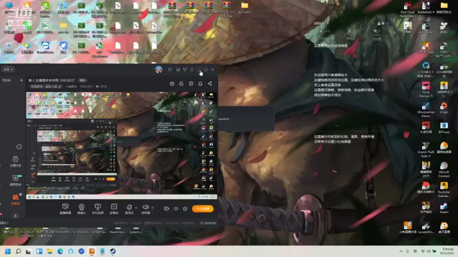Click the message icon in the streaming app title bar
The width and height of the screenshot is (458, 257).
click(x=170, y=70)
